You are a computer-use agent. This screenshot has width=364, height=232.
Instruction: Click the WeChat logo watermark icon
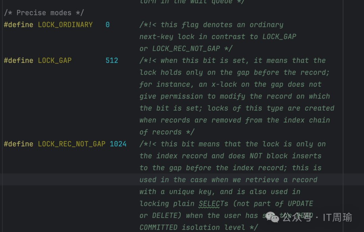coord(272,217)
